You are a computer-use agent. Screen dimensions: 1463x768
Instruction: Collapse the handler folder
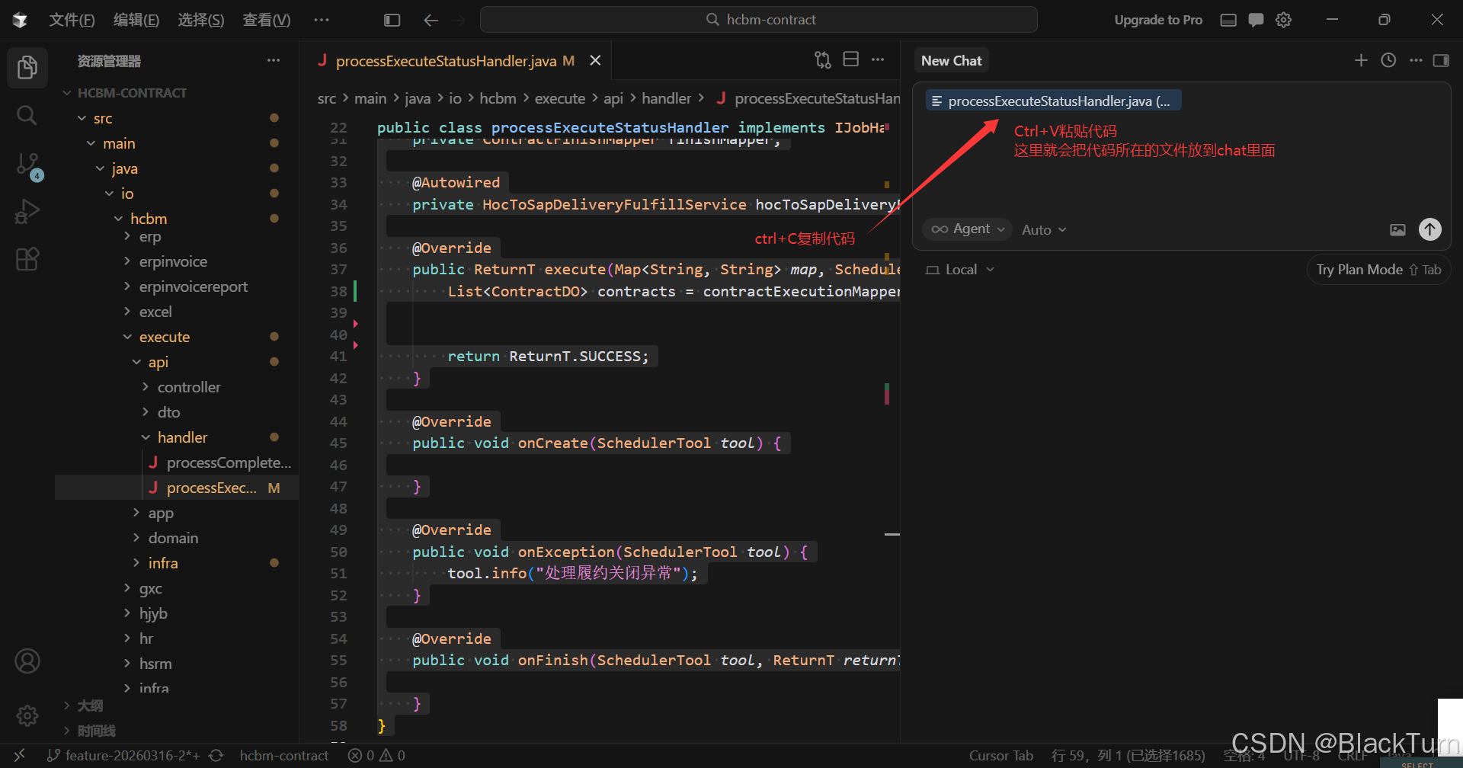pyautogui.click(x=182, y=437)
